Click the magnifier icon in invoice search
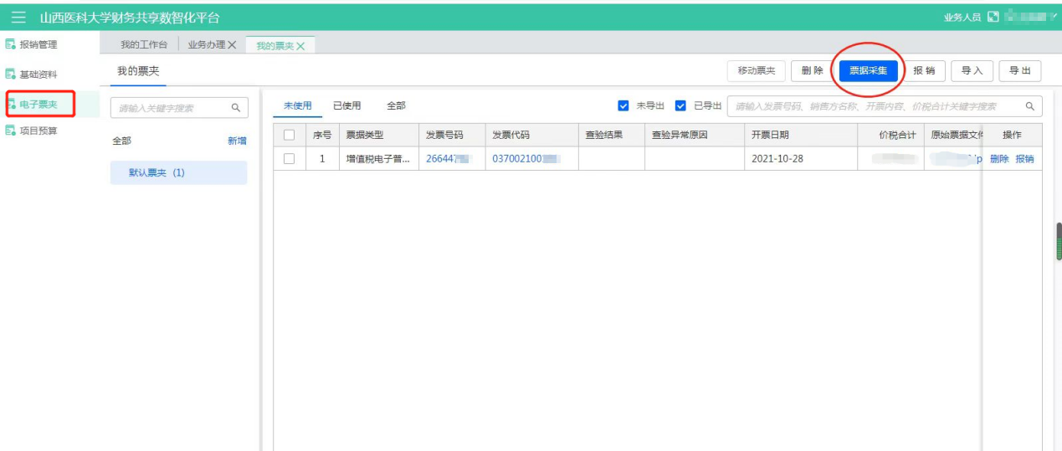The image size is (1062, 451). [1030, 106]
